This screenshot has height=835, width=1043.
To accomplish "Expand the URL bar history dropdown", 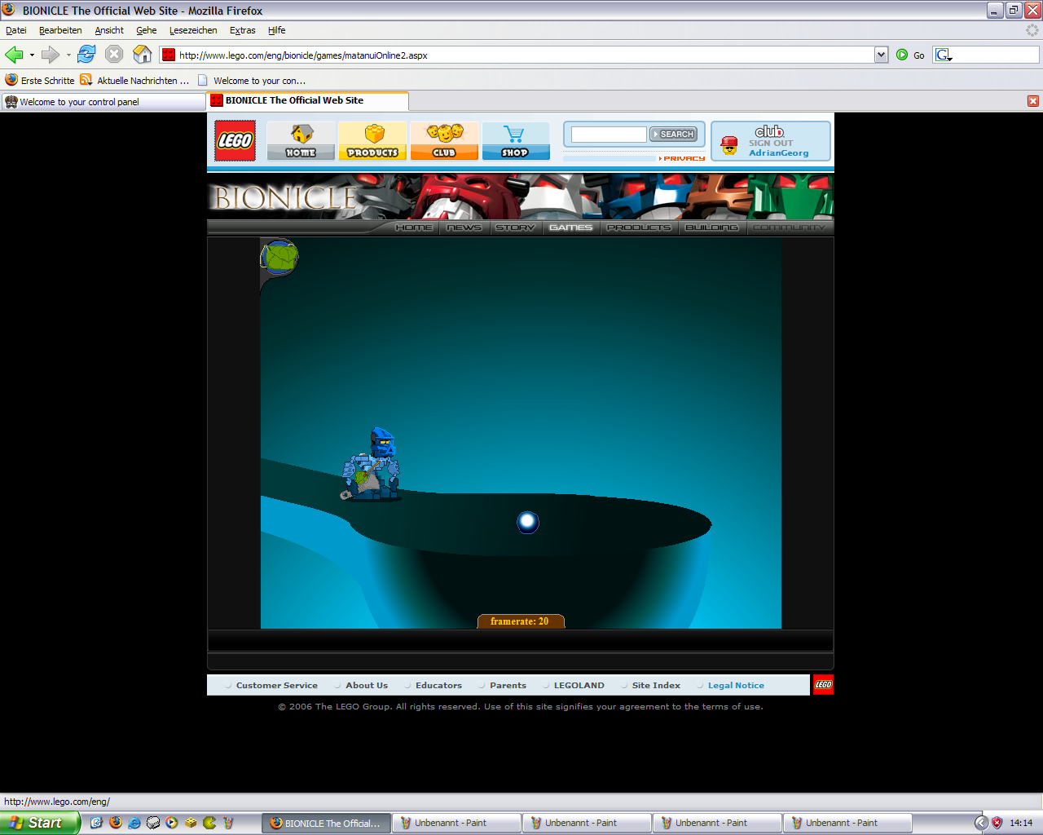I will pos(881,55).
